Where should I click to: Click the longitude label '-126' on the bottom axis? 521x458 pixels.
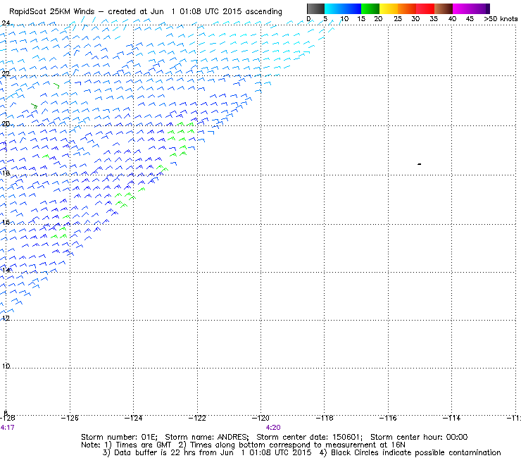70,418
